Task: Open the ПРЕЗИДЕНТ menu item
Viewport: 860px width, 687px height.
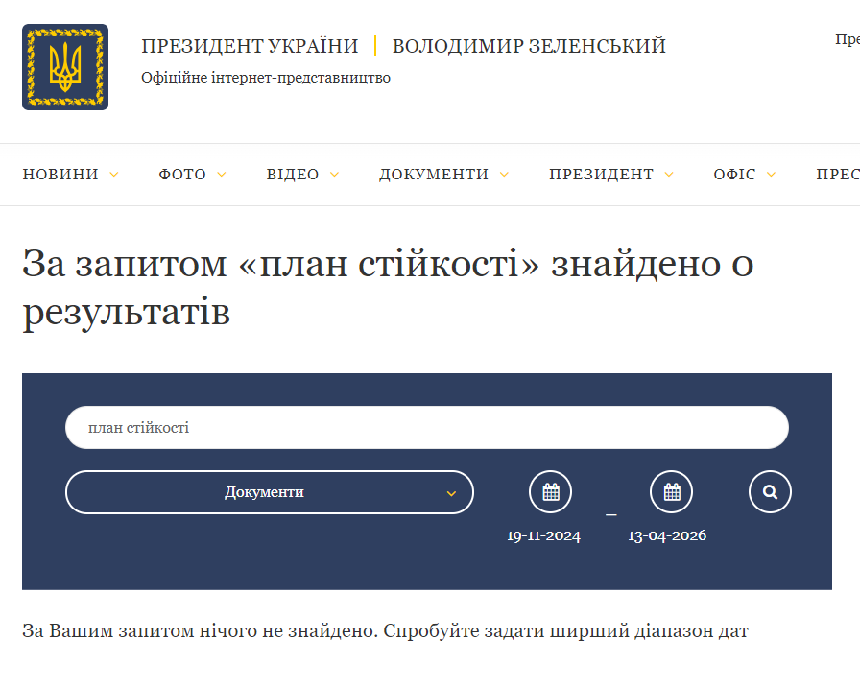Action: (602, 175)
